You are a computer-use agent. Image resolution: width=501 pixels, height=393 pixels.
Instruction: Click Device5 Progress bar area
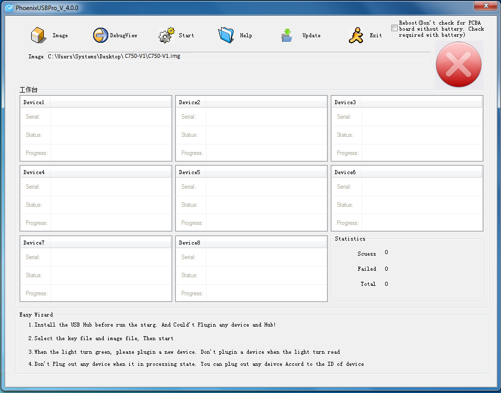click(266, 223)
